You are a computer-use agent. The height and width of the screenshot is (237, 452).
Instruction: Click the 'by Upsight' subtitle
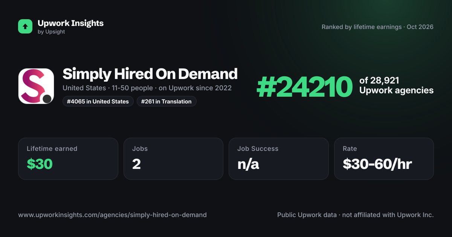point(51,32)
